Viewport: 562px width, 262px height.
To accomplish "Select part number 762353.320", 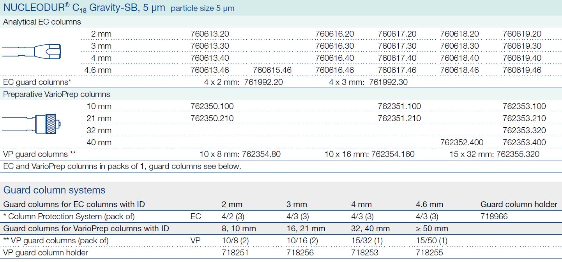I will tap(524, 130).
